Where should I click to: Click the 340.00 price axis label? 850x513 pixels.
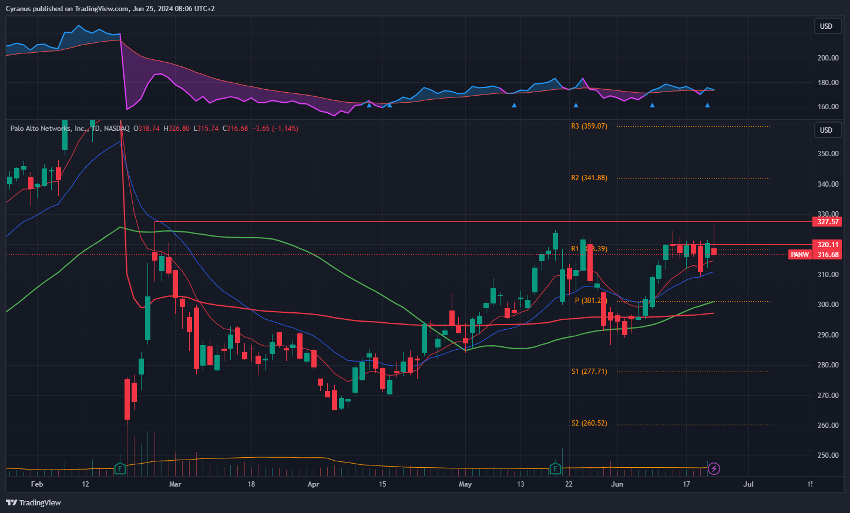coord(828,184)
